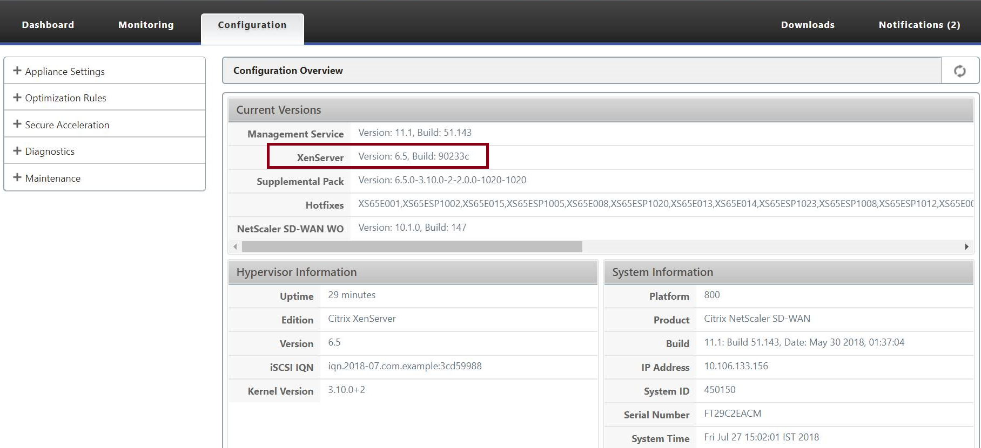Click the refresh icon in Configuration Overview
The image size is (981, 448).
tap(959, 71)
